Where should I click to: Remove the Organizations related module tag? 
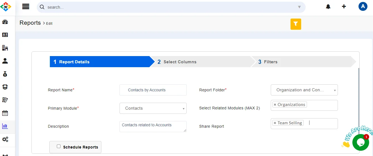point(275,105)
